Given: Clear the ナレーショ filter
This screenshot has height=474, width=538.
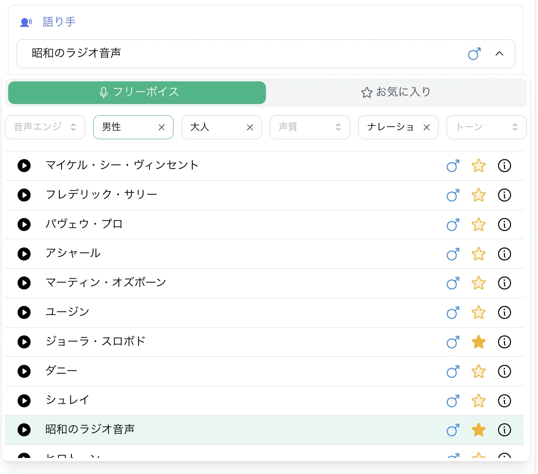Looking at the screenshot, I should click(426, 128).
